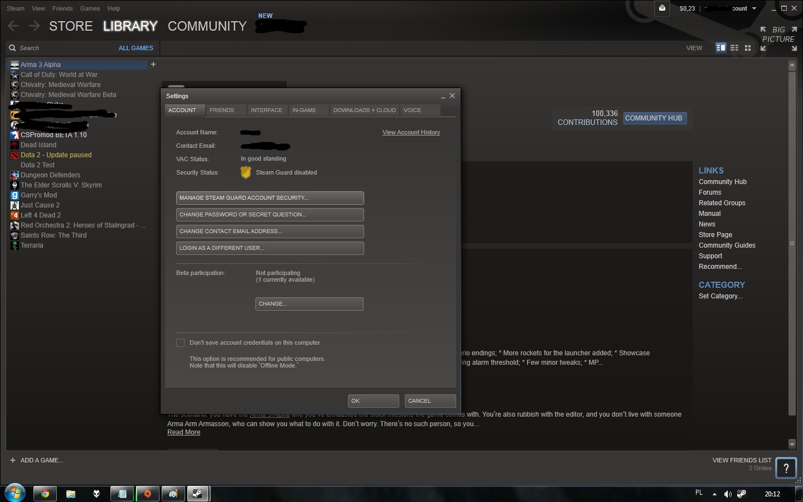This screenshot has height=502, width=803.
Task: Click the Just Cause 2 icon
Action: (14, 205)
